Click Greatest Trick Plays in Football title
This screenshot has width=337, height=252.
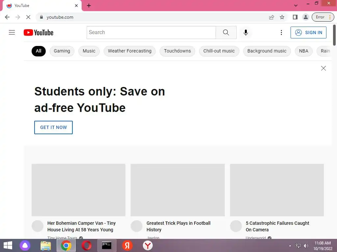pos(178,226)
